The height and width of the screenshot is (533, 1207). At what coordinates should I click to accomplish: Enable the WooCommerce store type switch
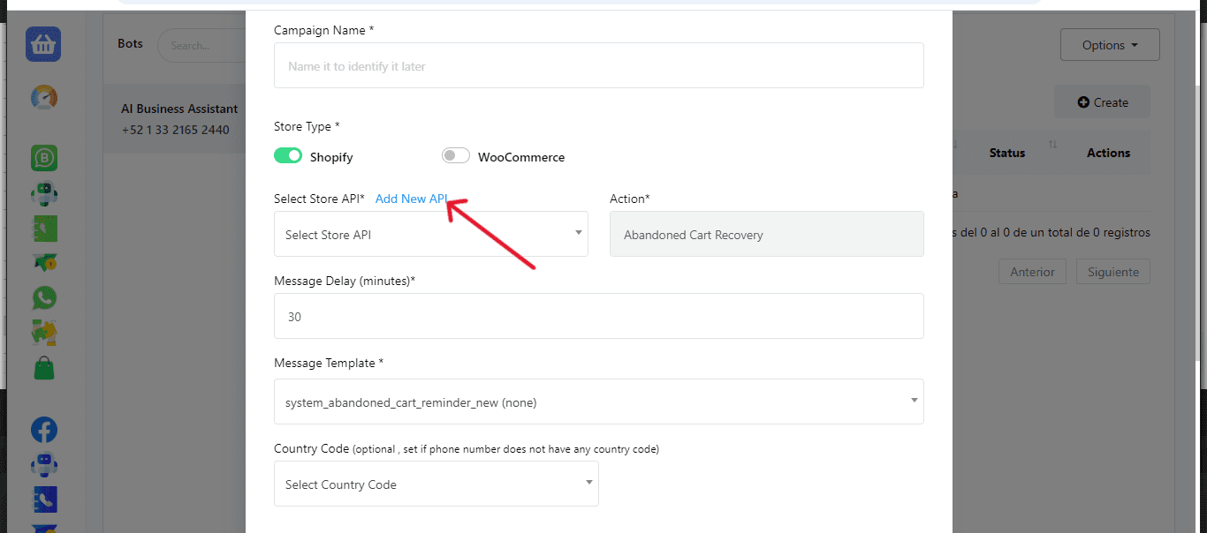point(455,156)
